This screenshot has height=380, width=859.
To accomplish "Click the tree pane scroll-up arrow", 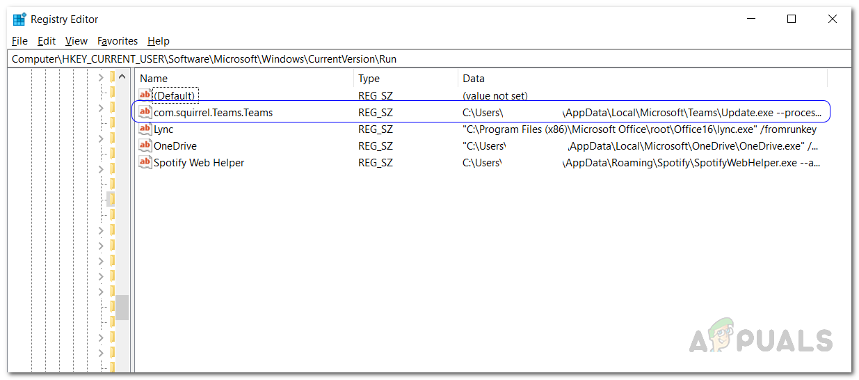I will [122, 77].
